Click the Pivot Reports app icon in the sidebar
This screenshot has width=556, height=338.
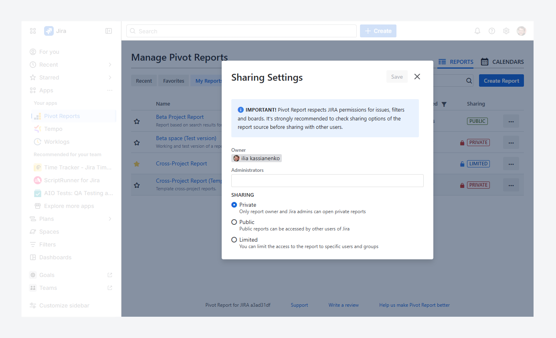point(37,116)
